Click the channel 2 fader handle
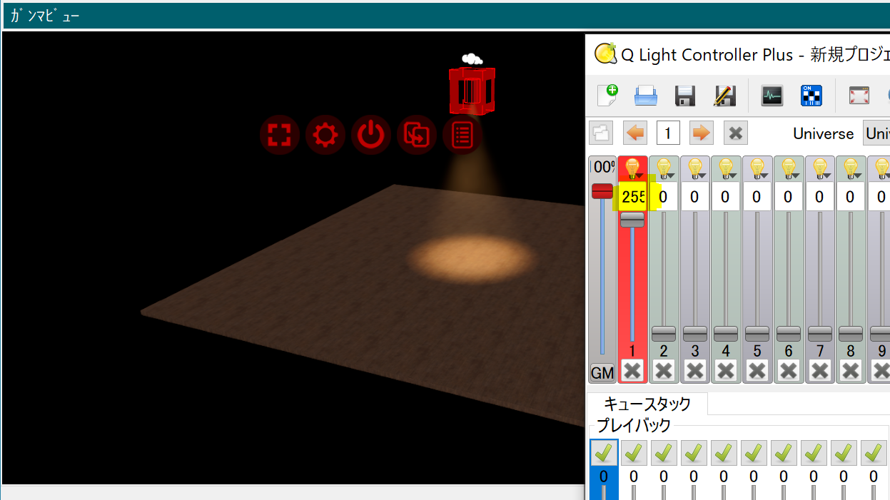This screenshot has width=890, height=500. click(664, 333)
